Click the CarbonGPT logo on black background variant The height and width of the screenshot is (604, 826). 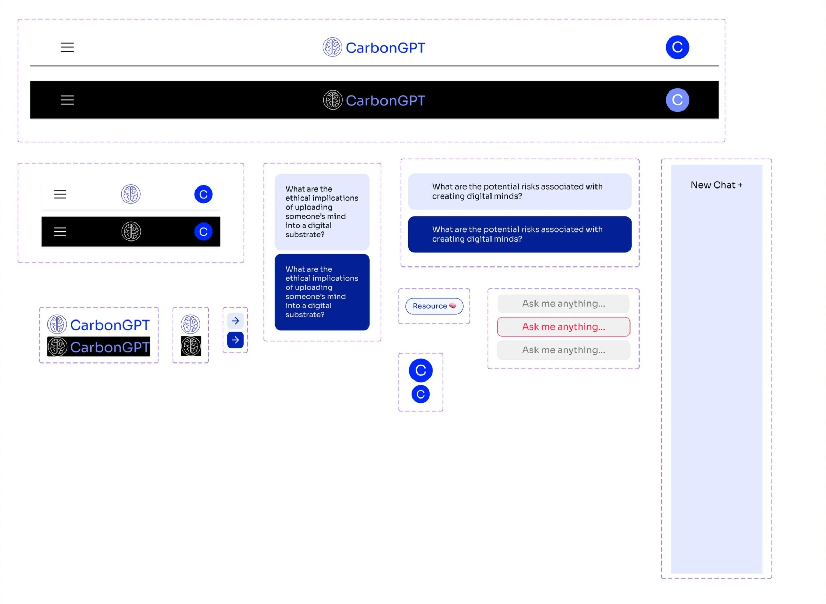(x=99, y=347)
